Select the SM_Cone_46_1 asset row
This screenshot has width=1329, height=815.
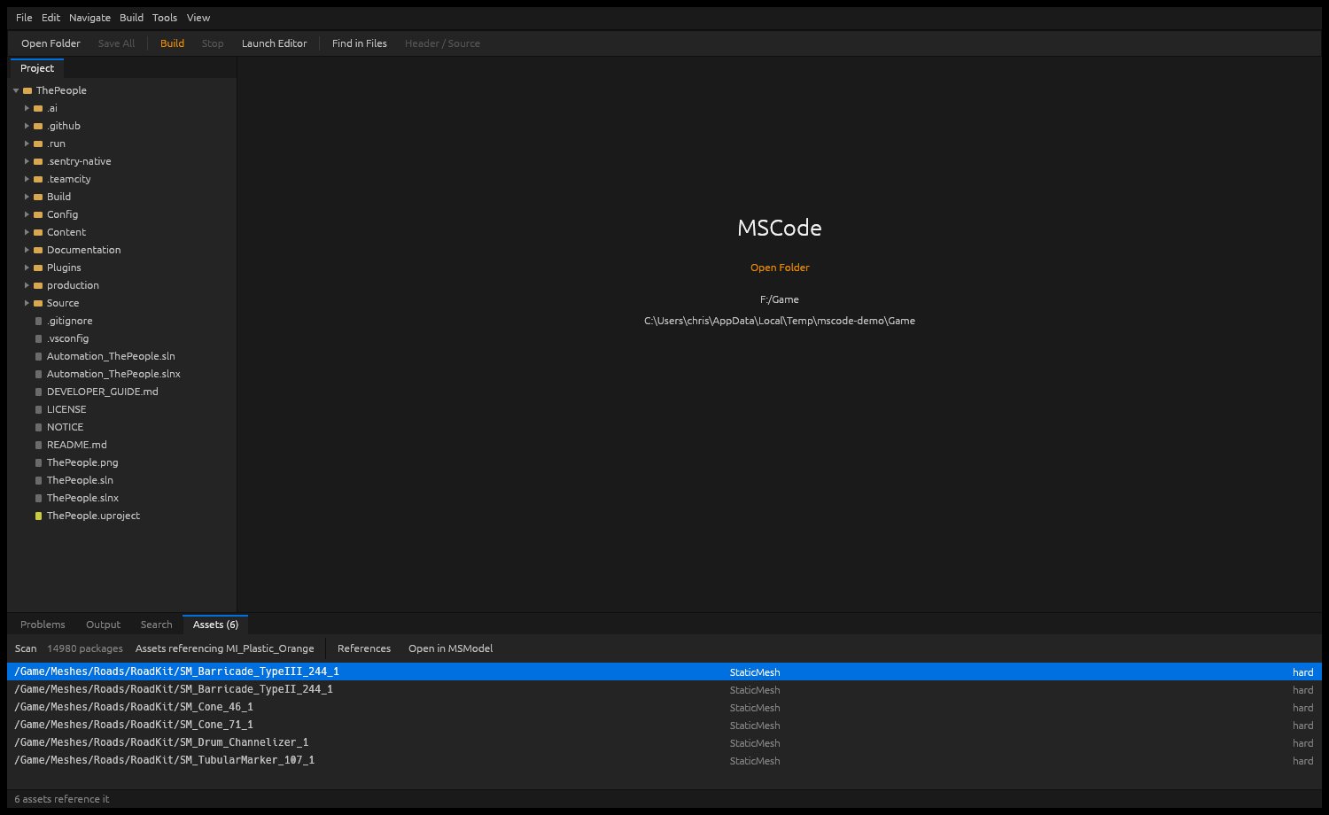click(664, 707)
